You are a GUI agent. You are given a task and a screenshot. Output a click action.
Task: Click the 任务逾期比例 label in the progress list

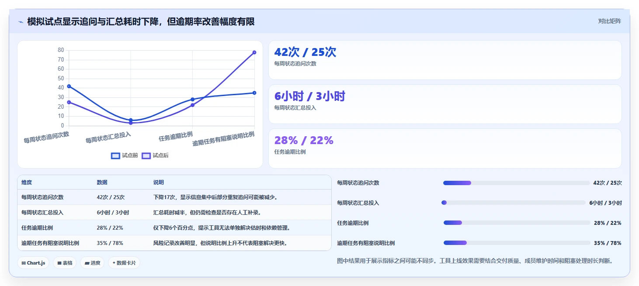point(353,223)
